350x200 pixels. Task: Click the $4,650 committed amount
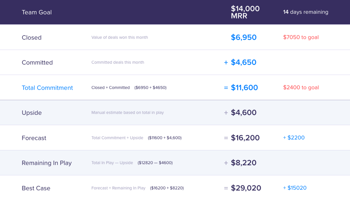(x=244, y=62)
